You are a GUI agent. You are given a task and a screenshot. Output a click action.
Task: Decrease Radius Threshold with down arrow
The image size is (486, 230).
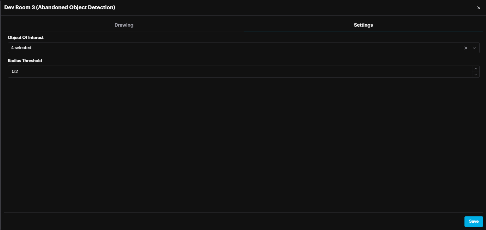coord(476,74)
